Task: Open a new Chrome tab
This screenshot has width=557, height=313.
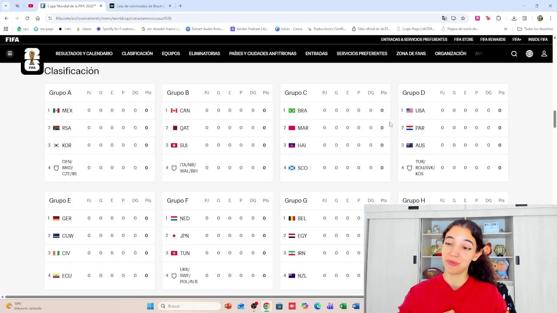Action: tap(180, 6)
